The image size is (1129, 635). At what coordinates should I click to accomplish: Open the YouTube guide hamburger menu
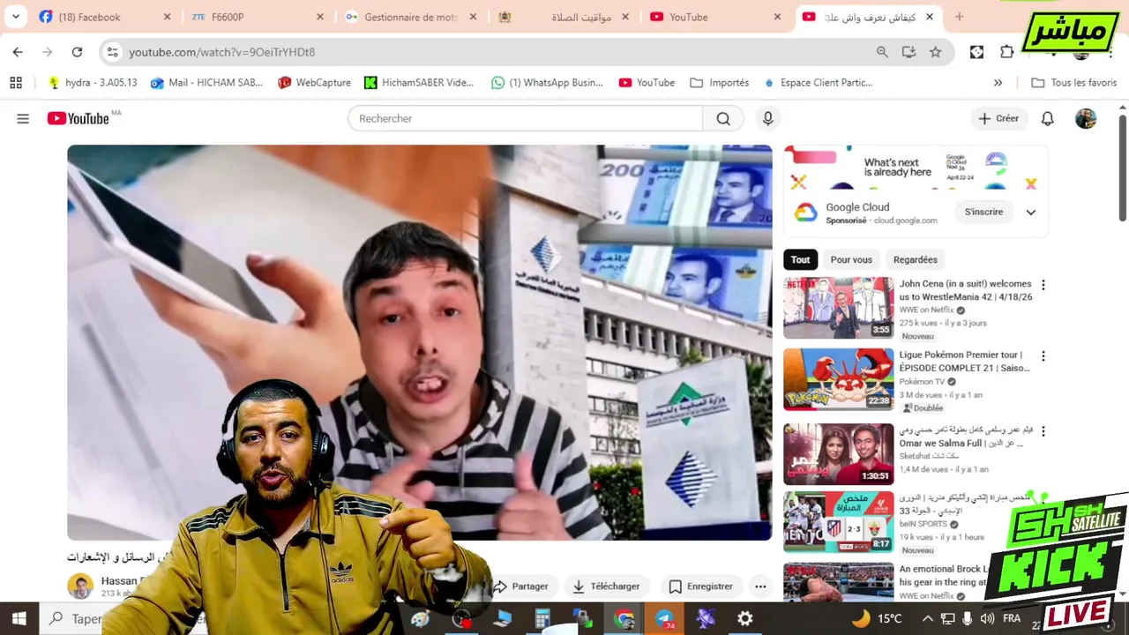[x=23, y=118]
